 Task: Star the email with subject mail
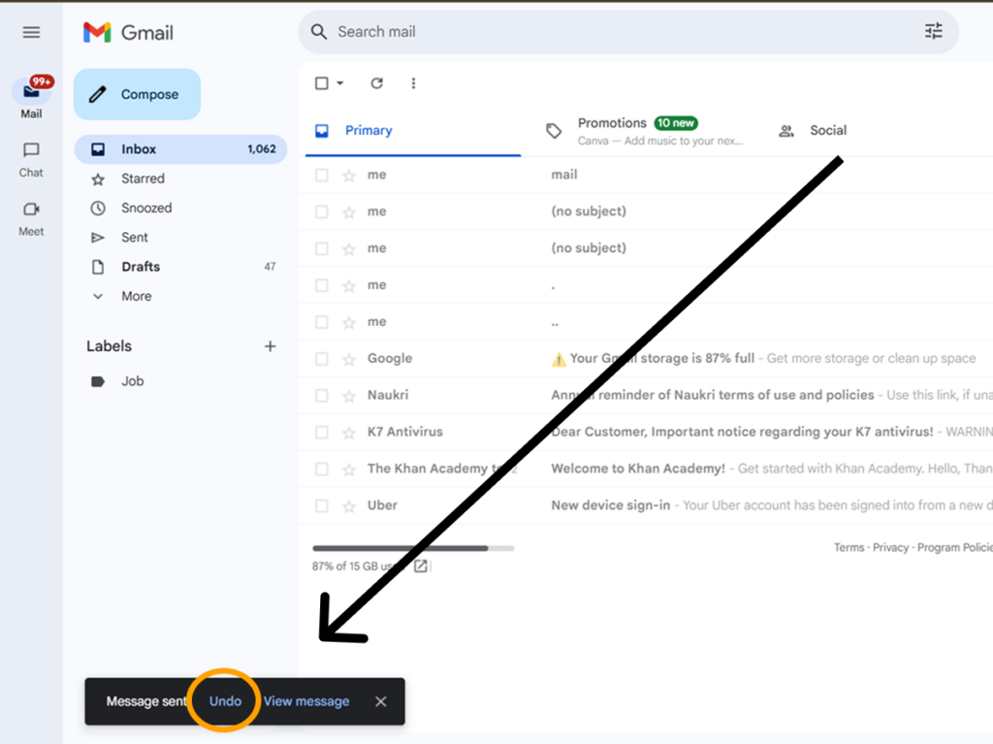349,176
